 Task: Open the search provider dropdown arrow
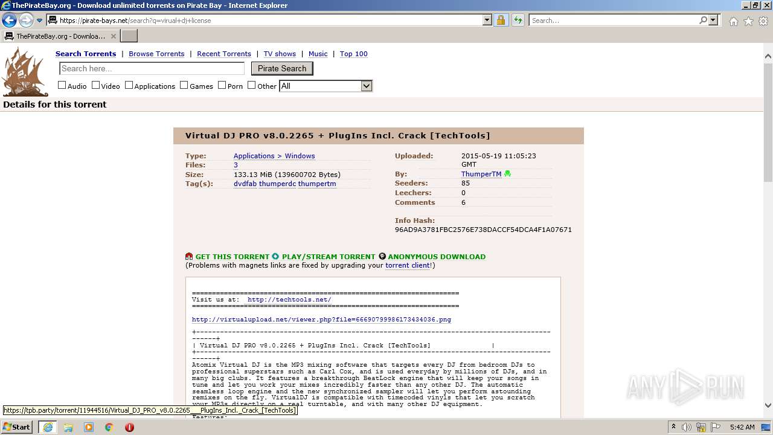click(713, 21)
